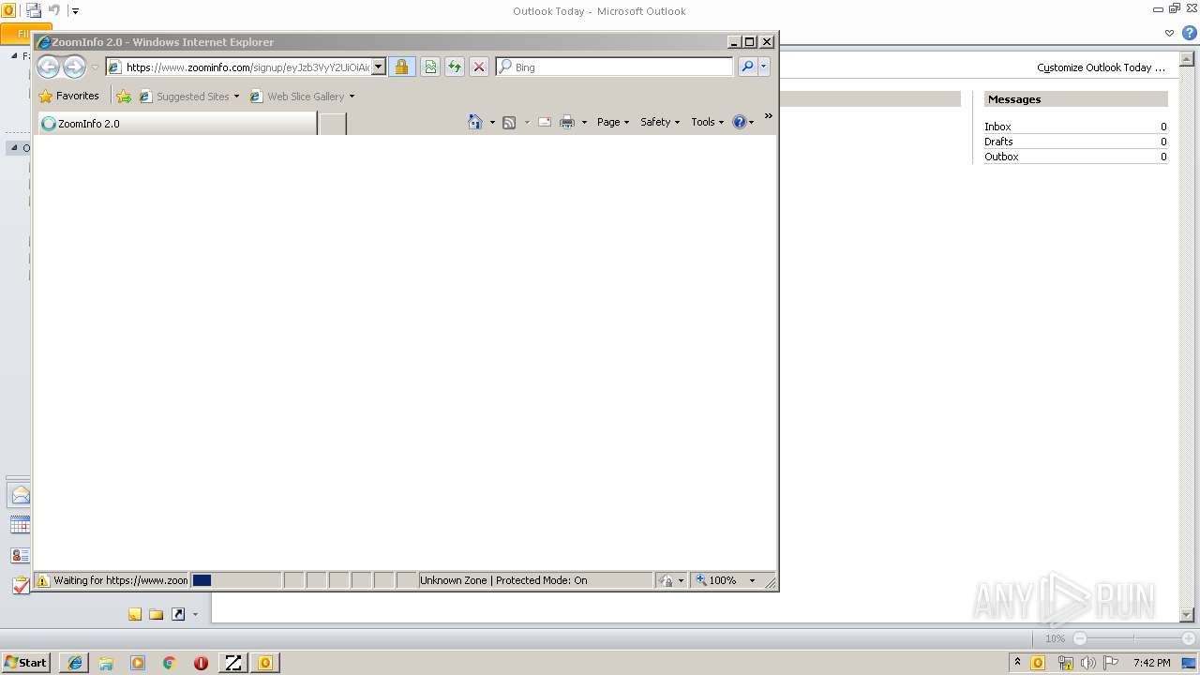The image size is (1200, 675).
Task: Expand the Home button dropdown arrow
Action: (492, 123)
